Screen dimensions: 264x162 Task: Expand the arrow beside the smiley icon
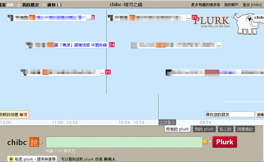210,142
